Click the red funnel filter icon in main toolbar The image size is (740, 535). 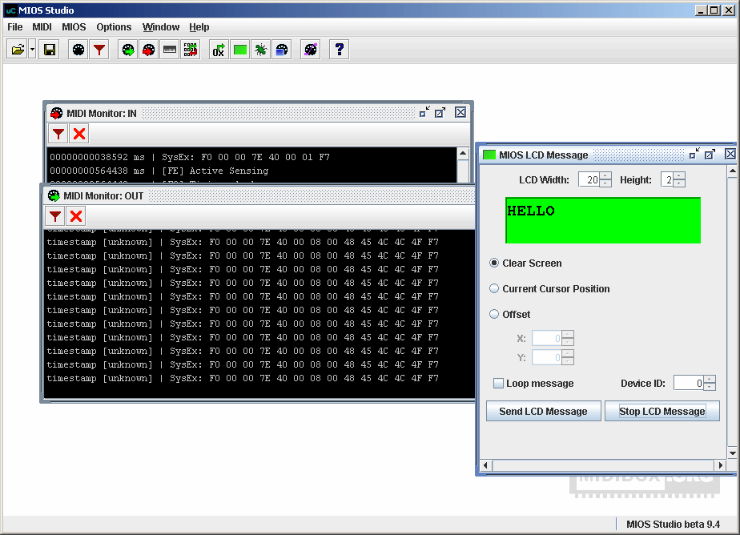point(99,50)
